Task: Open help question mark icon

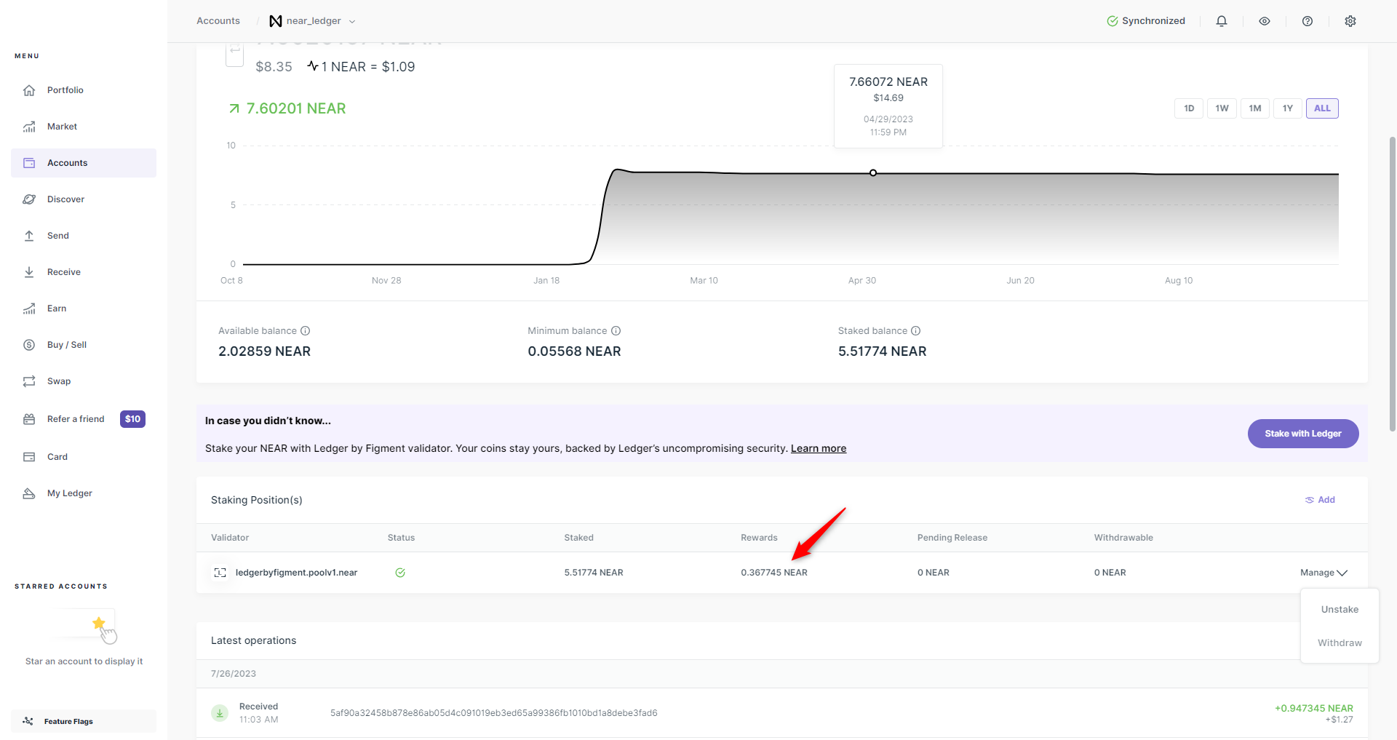Action: 1308,21
